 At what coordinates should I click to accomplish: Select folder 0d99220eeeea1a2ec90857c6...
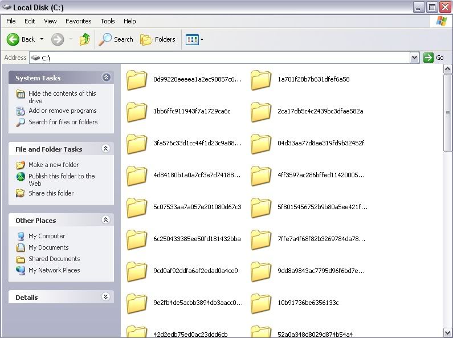pyautogui.click(x=197, y=79)
